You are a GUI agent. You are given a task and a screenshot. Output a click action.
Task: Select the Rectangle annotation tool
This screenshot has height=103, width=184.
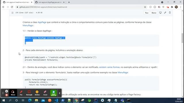tap(29, 93)
